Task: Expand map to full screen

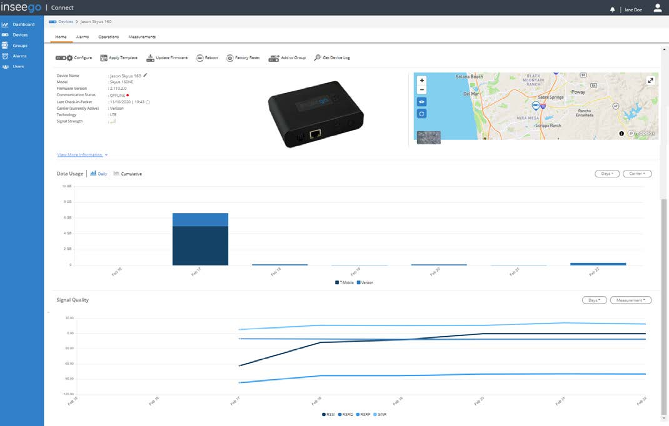Action: pos(650,80)
